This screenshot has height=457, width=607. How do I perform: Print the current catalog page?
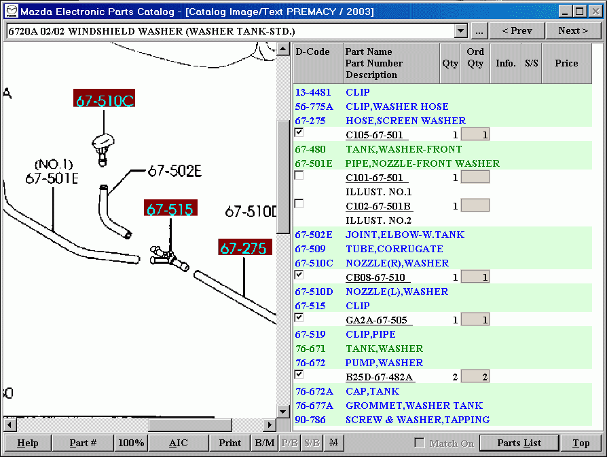pyautogui.click(x=229, y=443)
